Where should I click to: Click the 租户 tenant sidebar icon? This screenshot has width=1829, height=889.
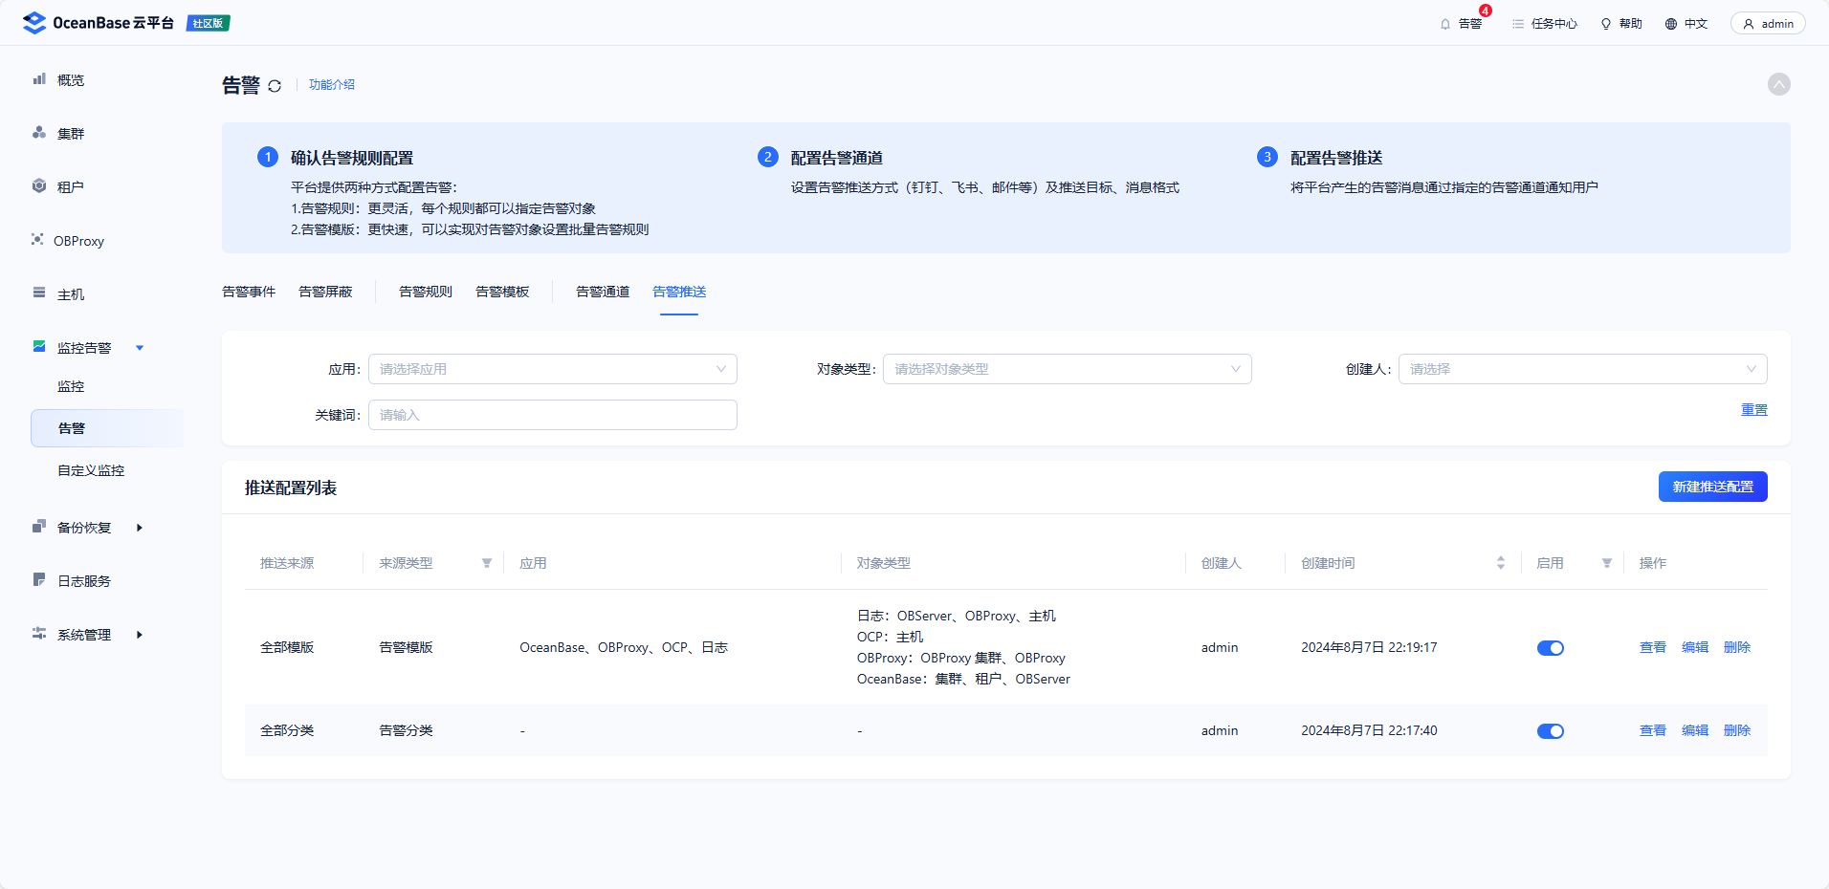[39, 186]
